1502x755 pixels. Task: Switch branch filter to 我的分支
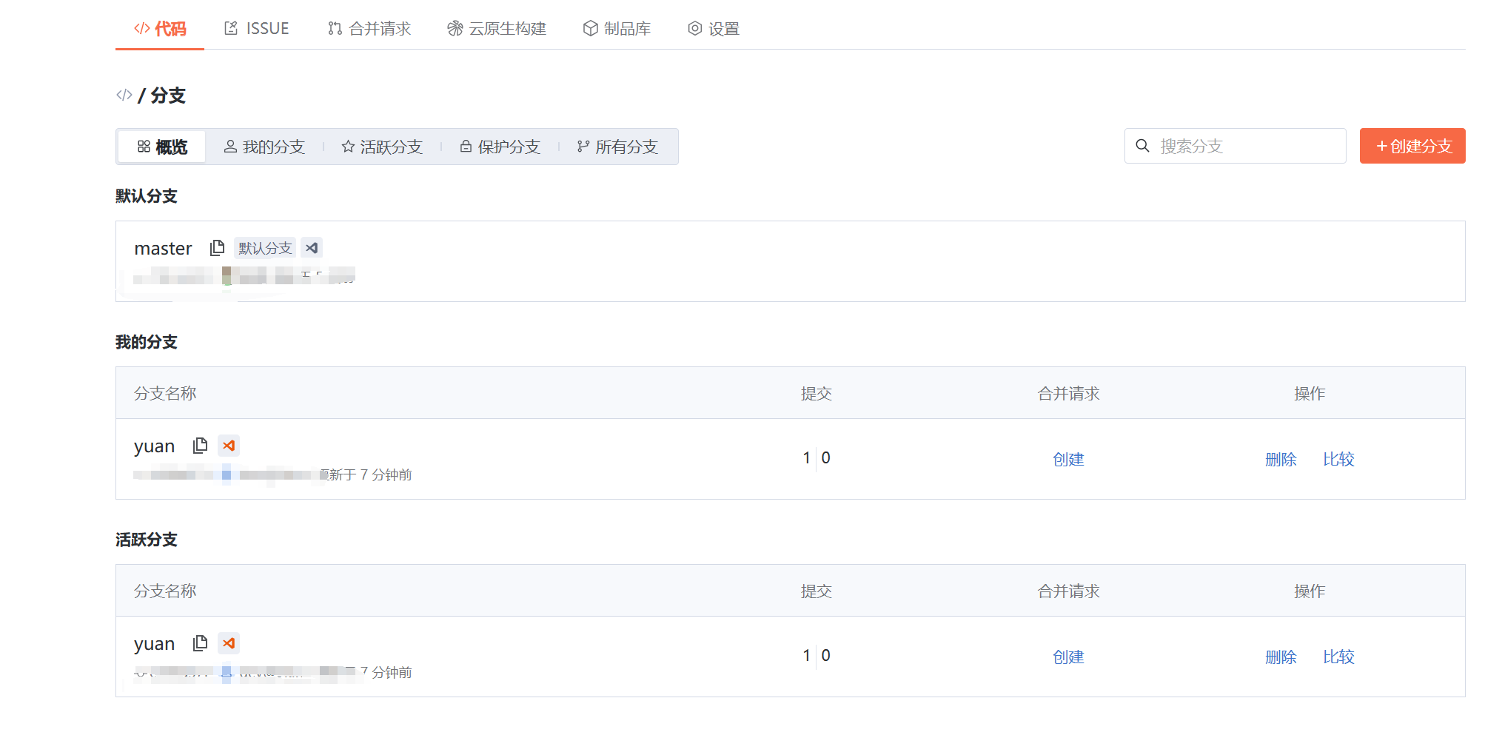pyautogui.click(x=265, y=147)
